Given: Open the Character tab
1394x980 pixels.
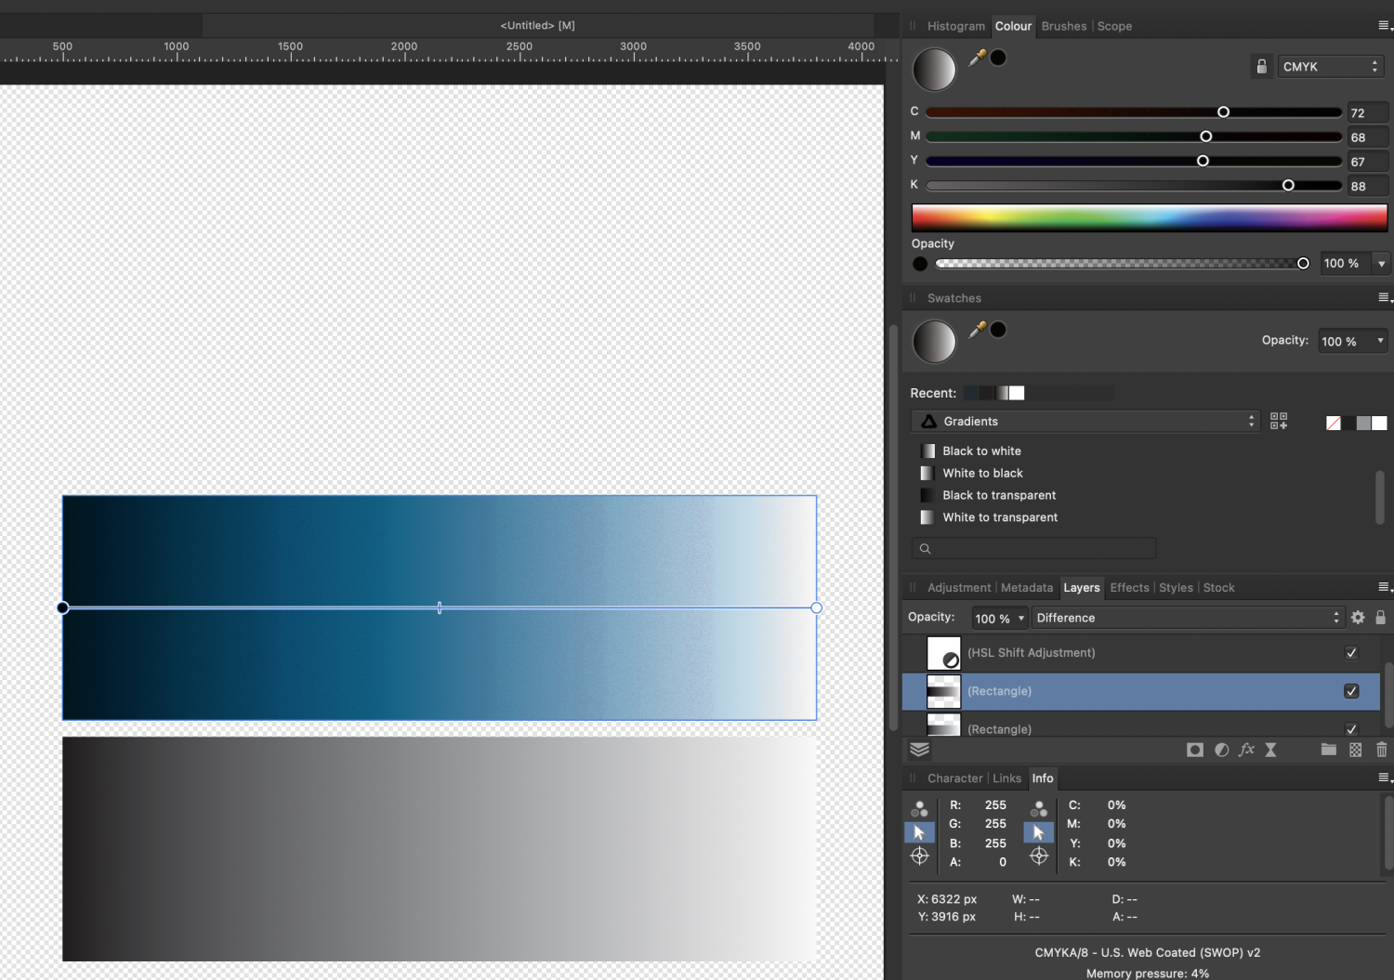Looking at the screenshot, I should [x=954, y=778].
